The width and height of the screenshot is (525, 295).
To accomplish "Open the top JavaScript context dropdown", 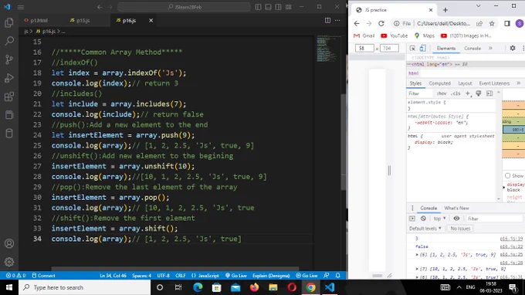I will tap(439, 219).
